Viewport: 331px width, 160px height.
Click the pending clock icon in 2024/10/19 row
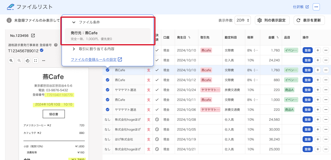point(157,139)
